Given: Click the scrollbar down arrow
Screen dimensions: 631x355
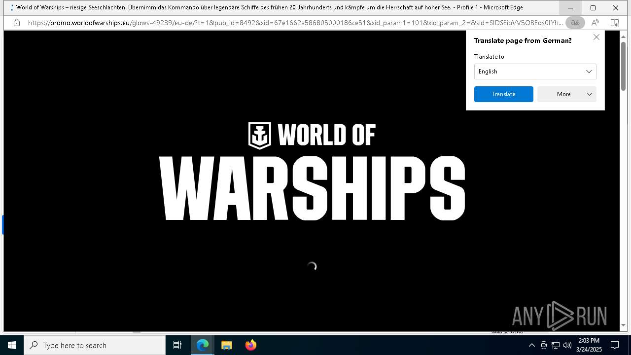Looking at the screenshot, I should coord(623,325).
